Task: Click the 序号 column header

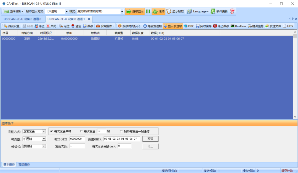Action: click(9, 33)
